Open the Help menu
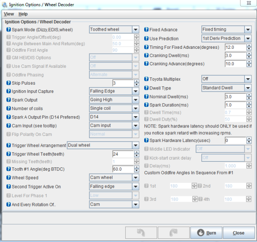The height and width of the screenshot is (242, 257). [23, 14]
